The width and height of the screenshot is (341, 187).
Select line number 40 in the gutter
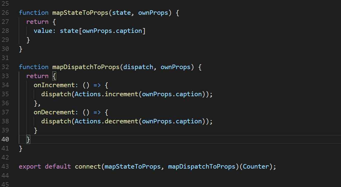pyautogui.click(x=5, y=139)
